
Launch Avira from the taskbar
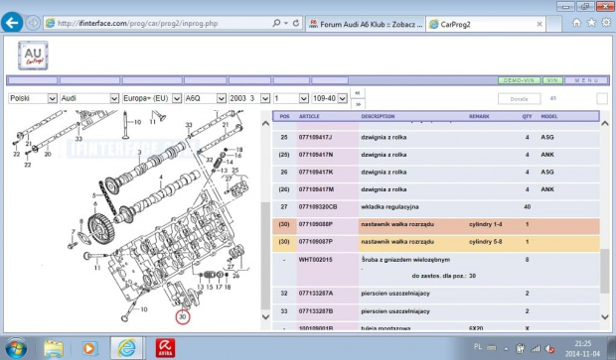[x=165, y=348]
